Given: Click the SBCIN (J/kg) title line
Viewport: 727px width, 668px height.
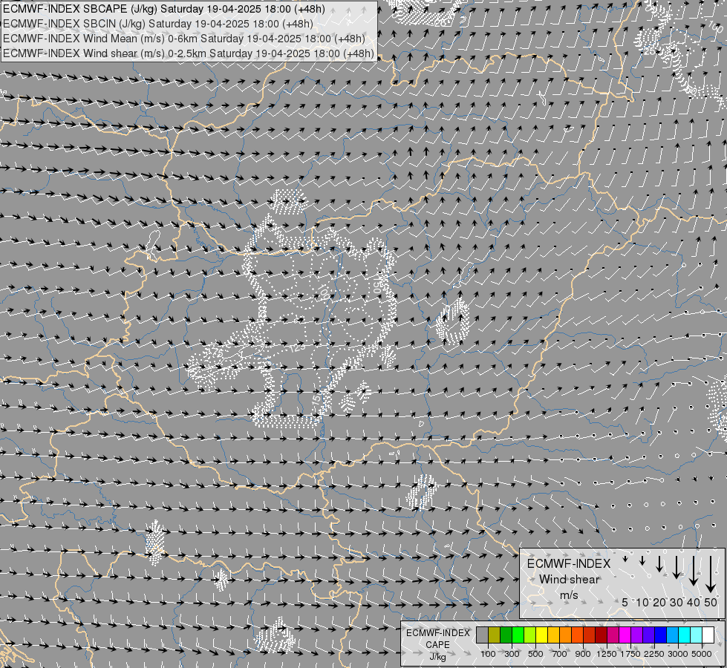Looking at the screenshot, I should [x=158, y=24].
